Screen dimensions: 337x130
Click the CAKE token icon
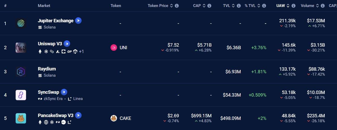[x=114, y=118]
